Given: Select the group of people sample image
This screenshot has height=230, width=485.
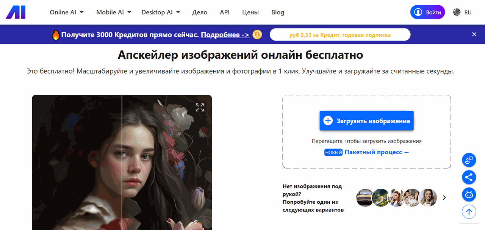Looking at the screenshot, I should click(x=412, y=197).
